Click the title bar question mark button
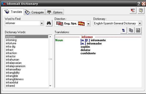 (x=139, y=4)
